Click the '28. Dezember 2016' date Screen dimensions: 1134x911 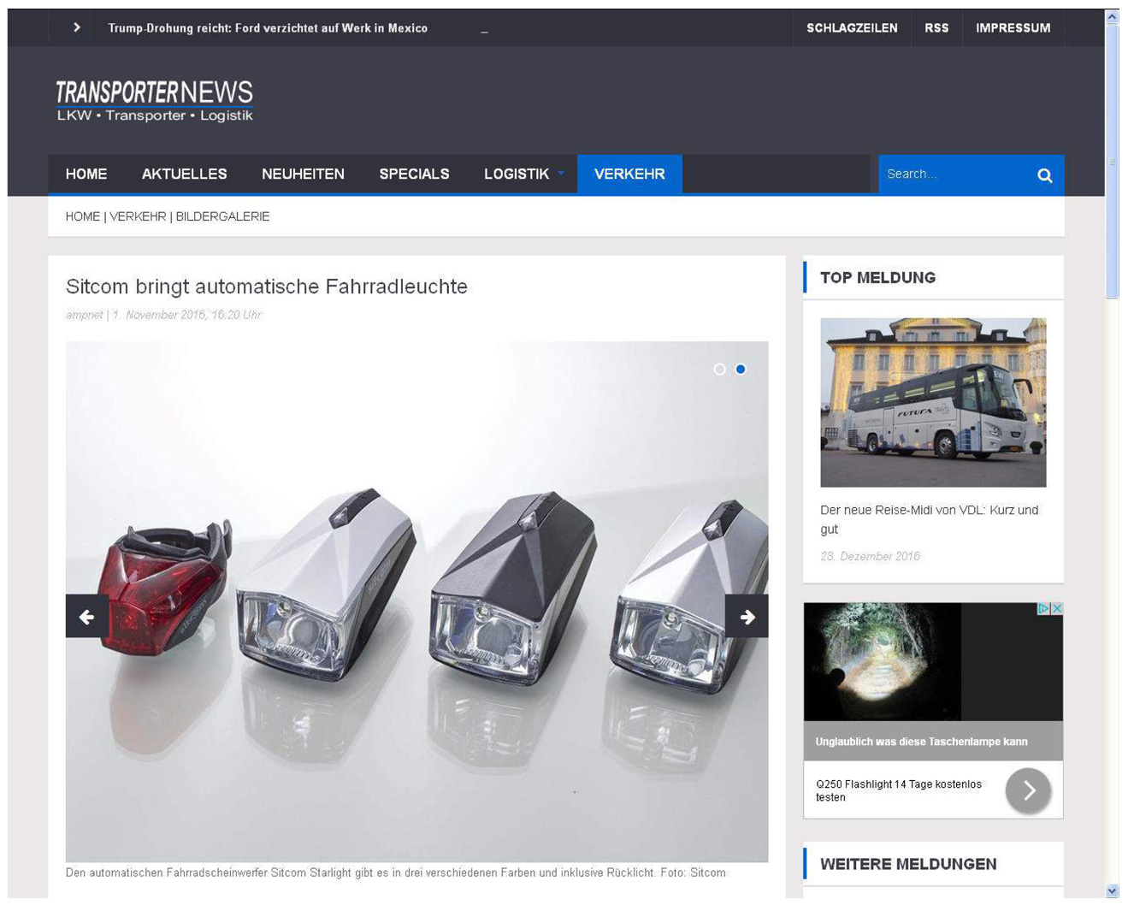870,556
